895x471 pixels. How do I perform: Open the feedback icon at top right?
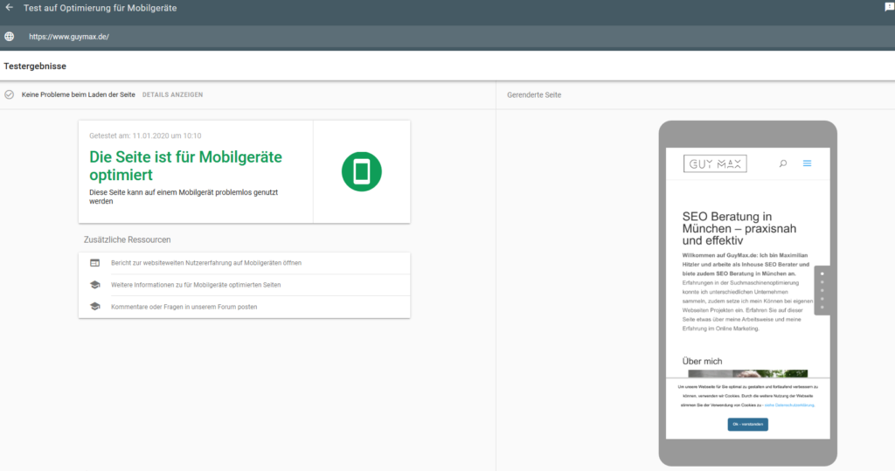click(889, 7)
